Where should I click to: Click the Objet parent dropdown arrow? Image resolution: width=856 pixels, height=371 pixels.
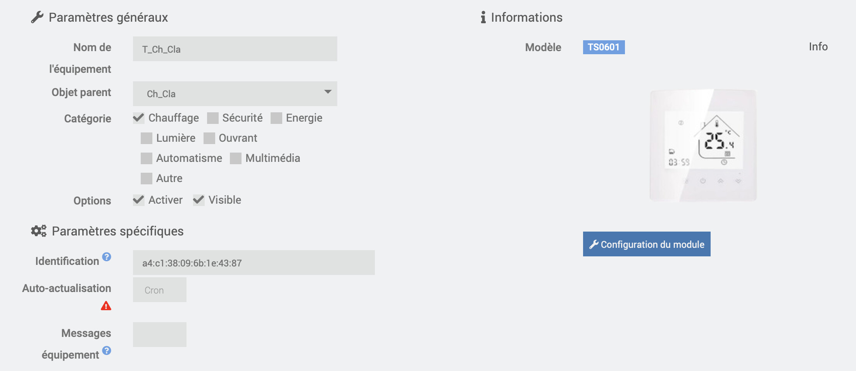(x=328, y=92)
